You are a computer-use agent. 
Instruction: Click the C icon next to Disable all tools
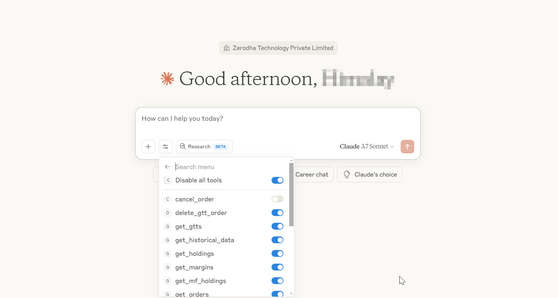[x=168, y=180]
